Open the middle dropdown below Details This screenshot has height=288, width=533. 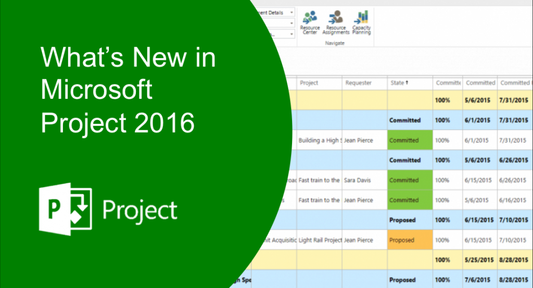tap(289, 23)
